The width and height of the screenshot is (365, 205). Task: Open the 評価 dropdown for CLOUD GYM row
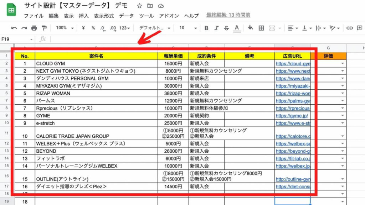click(x=343, y=63)
